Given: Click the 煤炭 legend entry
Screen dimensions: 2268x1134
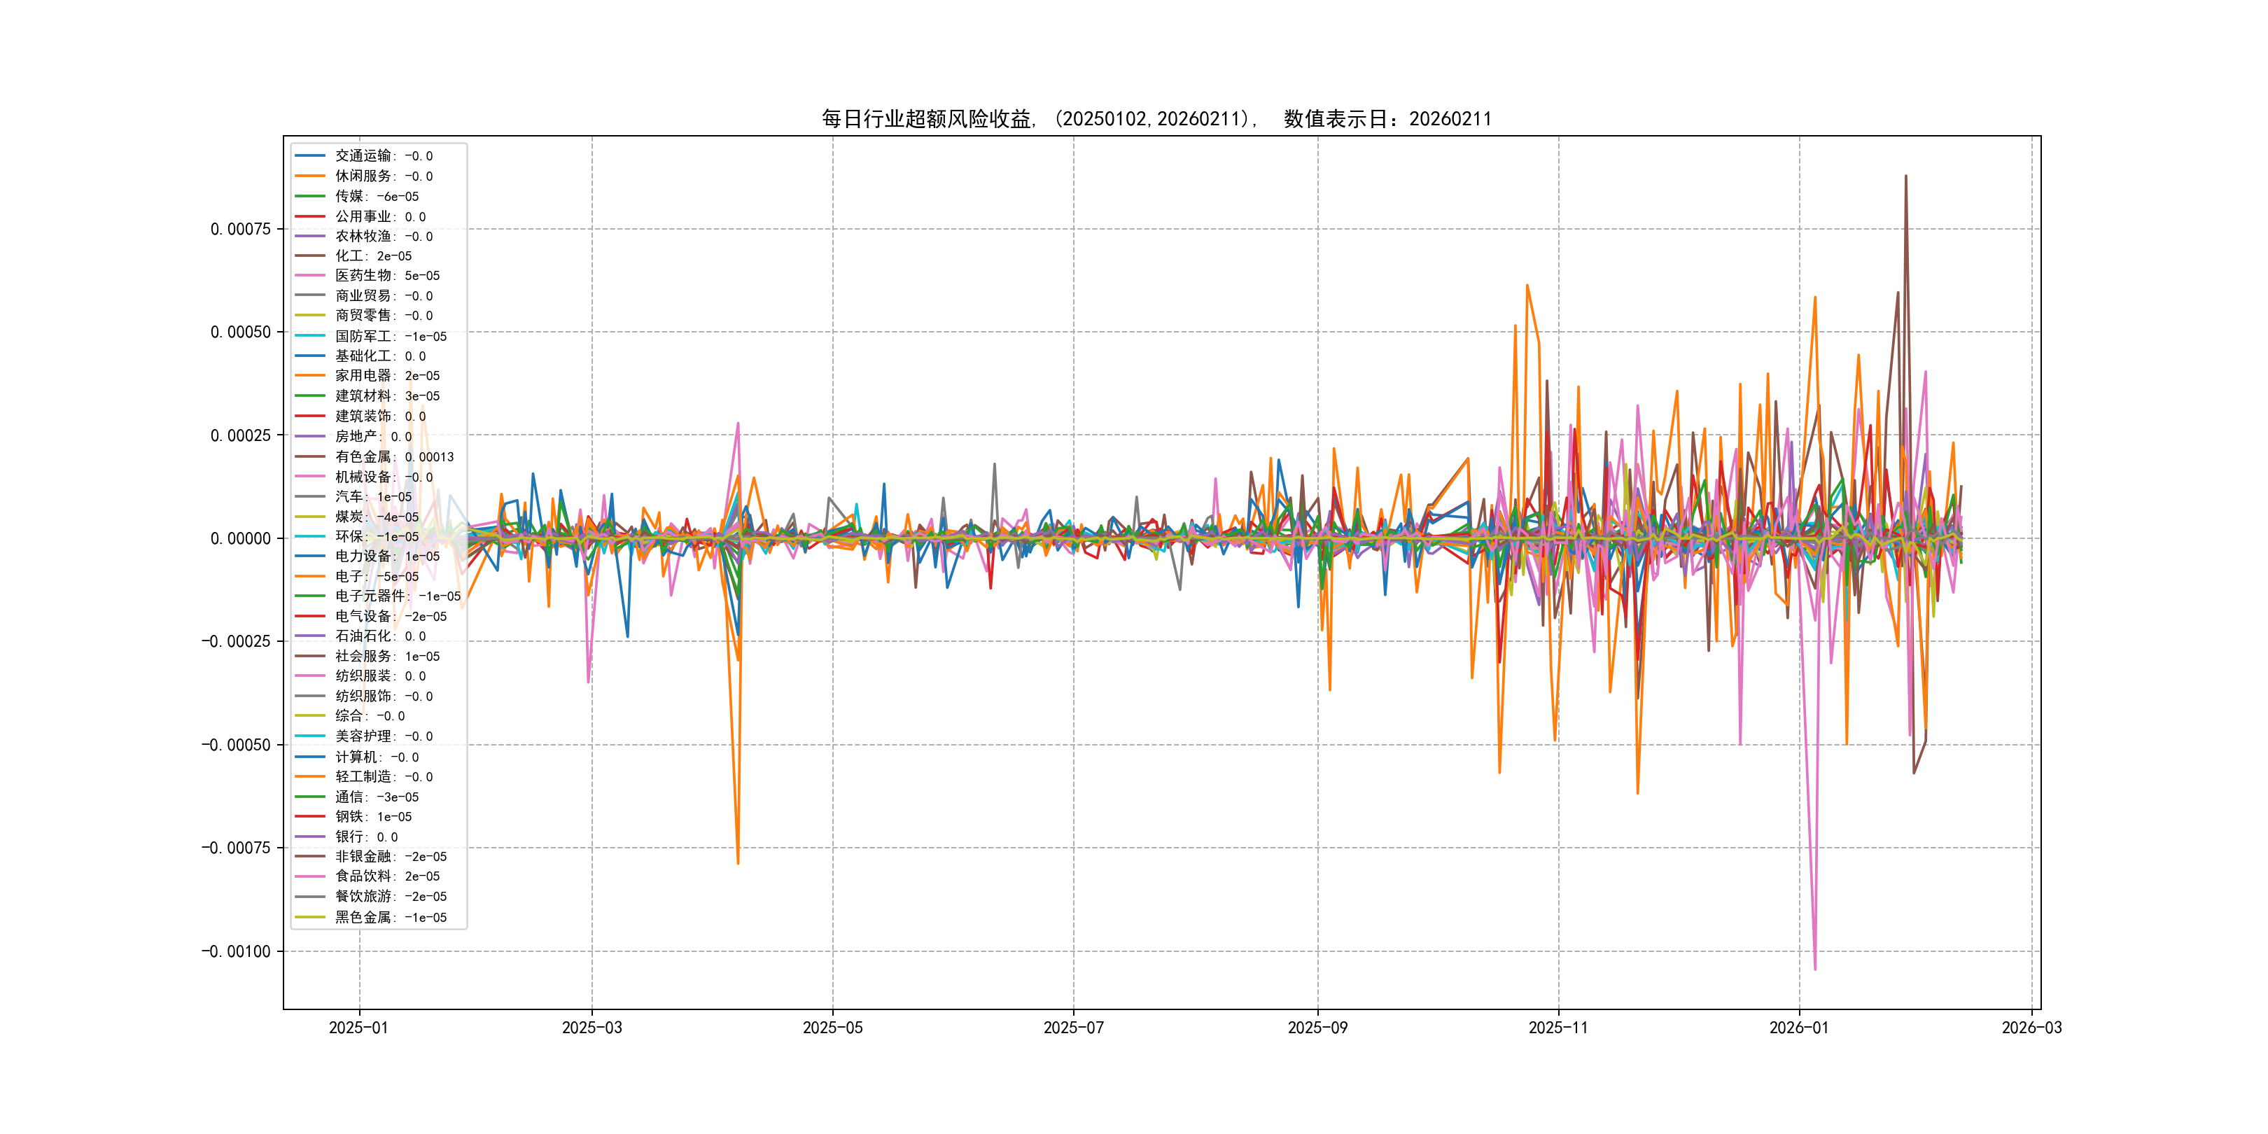Looking at the screenshot, I should pyautogui.click(x=376, y=516).
